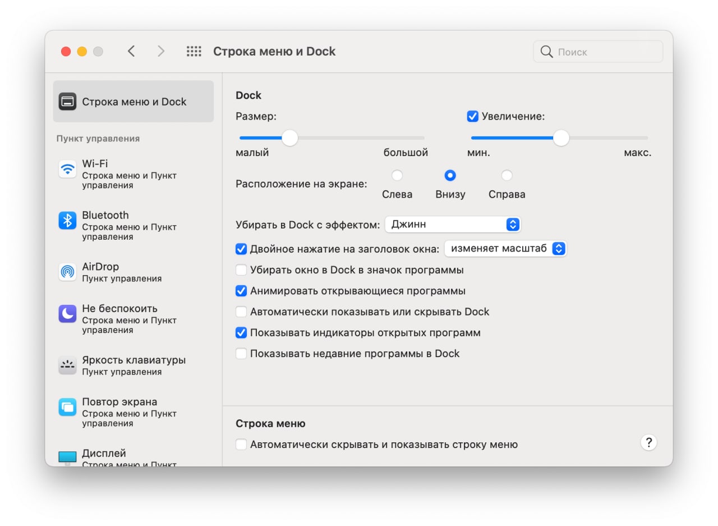Enable Автоматически скрывать и показывать строку меню

click(x=241, y=445)
